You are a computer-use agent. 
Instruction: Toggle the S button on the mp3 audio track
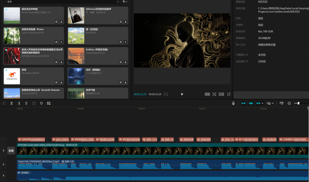[x=3, y=165]
